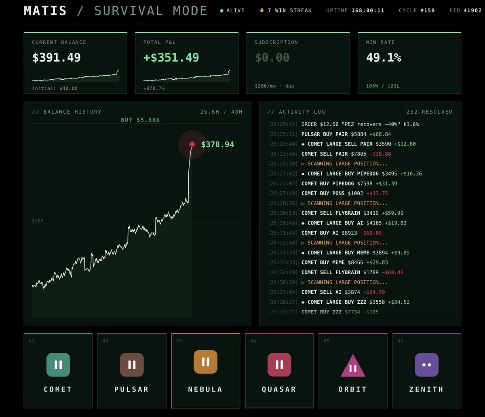This screenshot has height=417, width=485.
Task: Select the PULSAR BUY PAIR $5884 log entry
Action: (x=360, y=134)
